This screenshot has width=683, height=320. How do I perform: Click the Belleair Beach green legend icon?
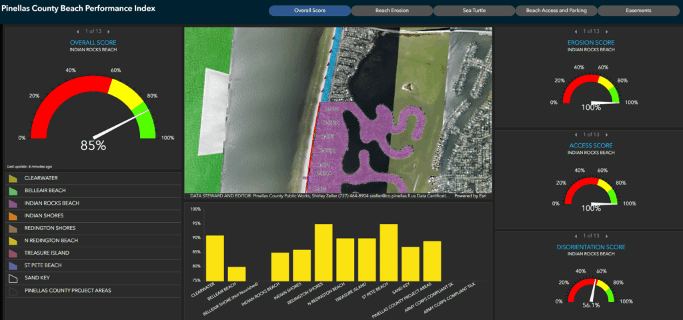point(13,191)
